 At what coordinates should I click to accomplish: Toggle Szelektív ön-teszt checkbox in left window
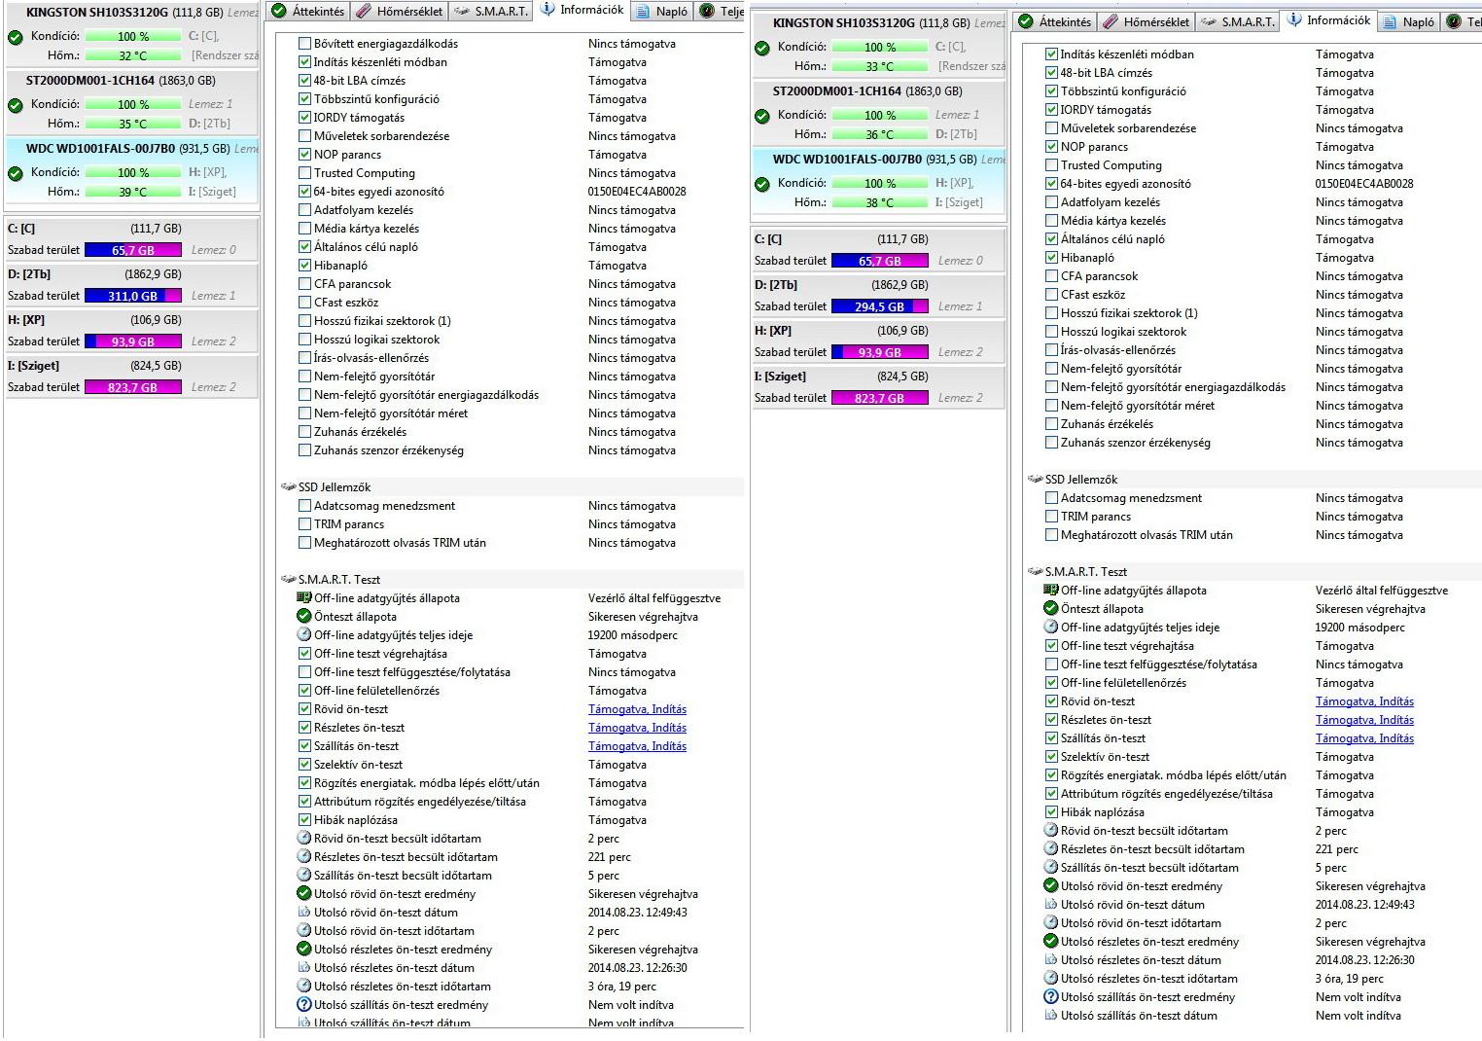click(x=305, y=764)
